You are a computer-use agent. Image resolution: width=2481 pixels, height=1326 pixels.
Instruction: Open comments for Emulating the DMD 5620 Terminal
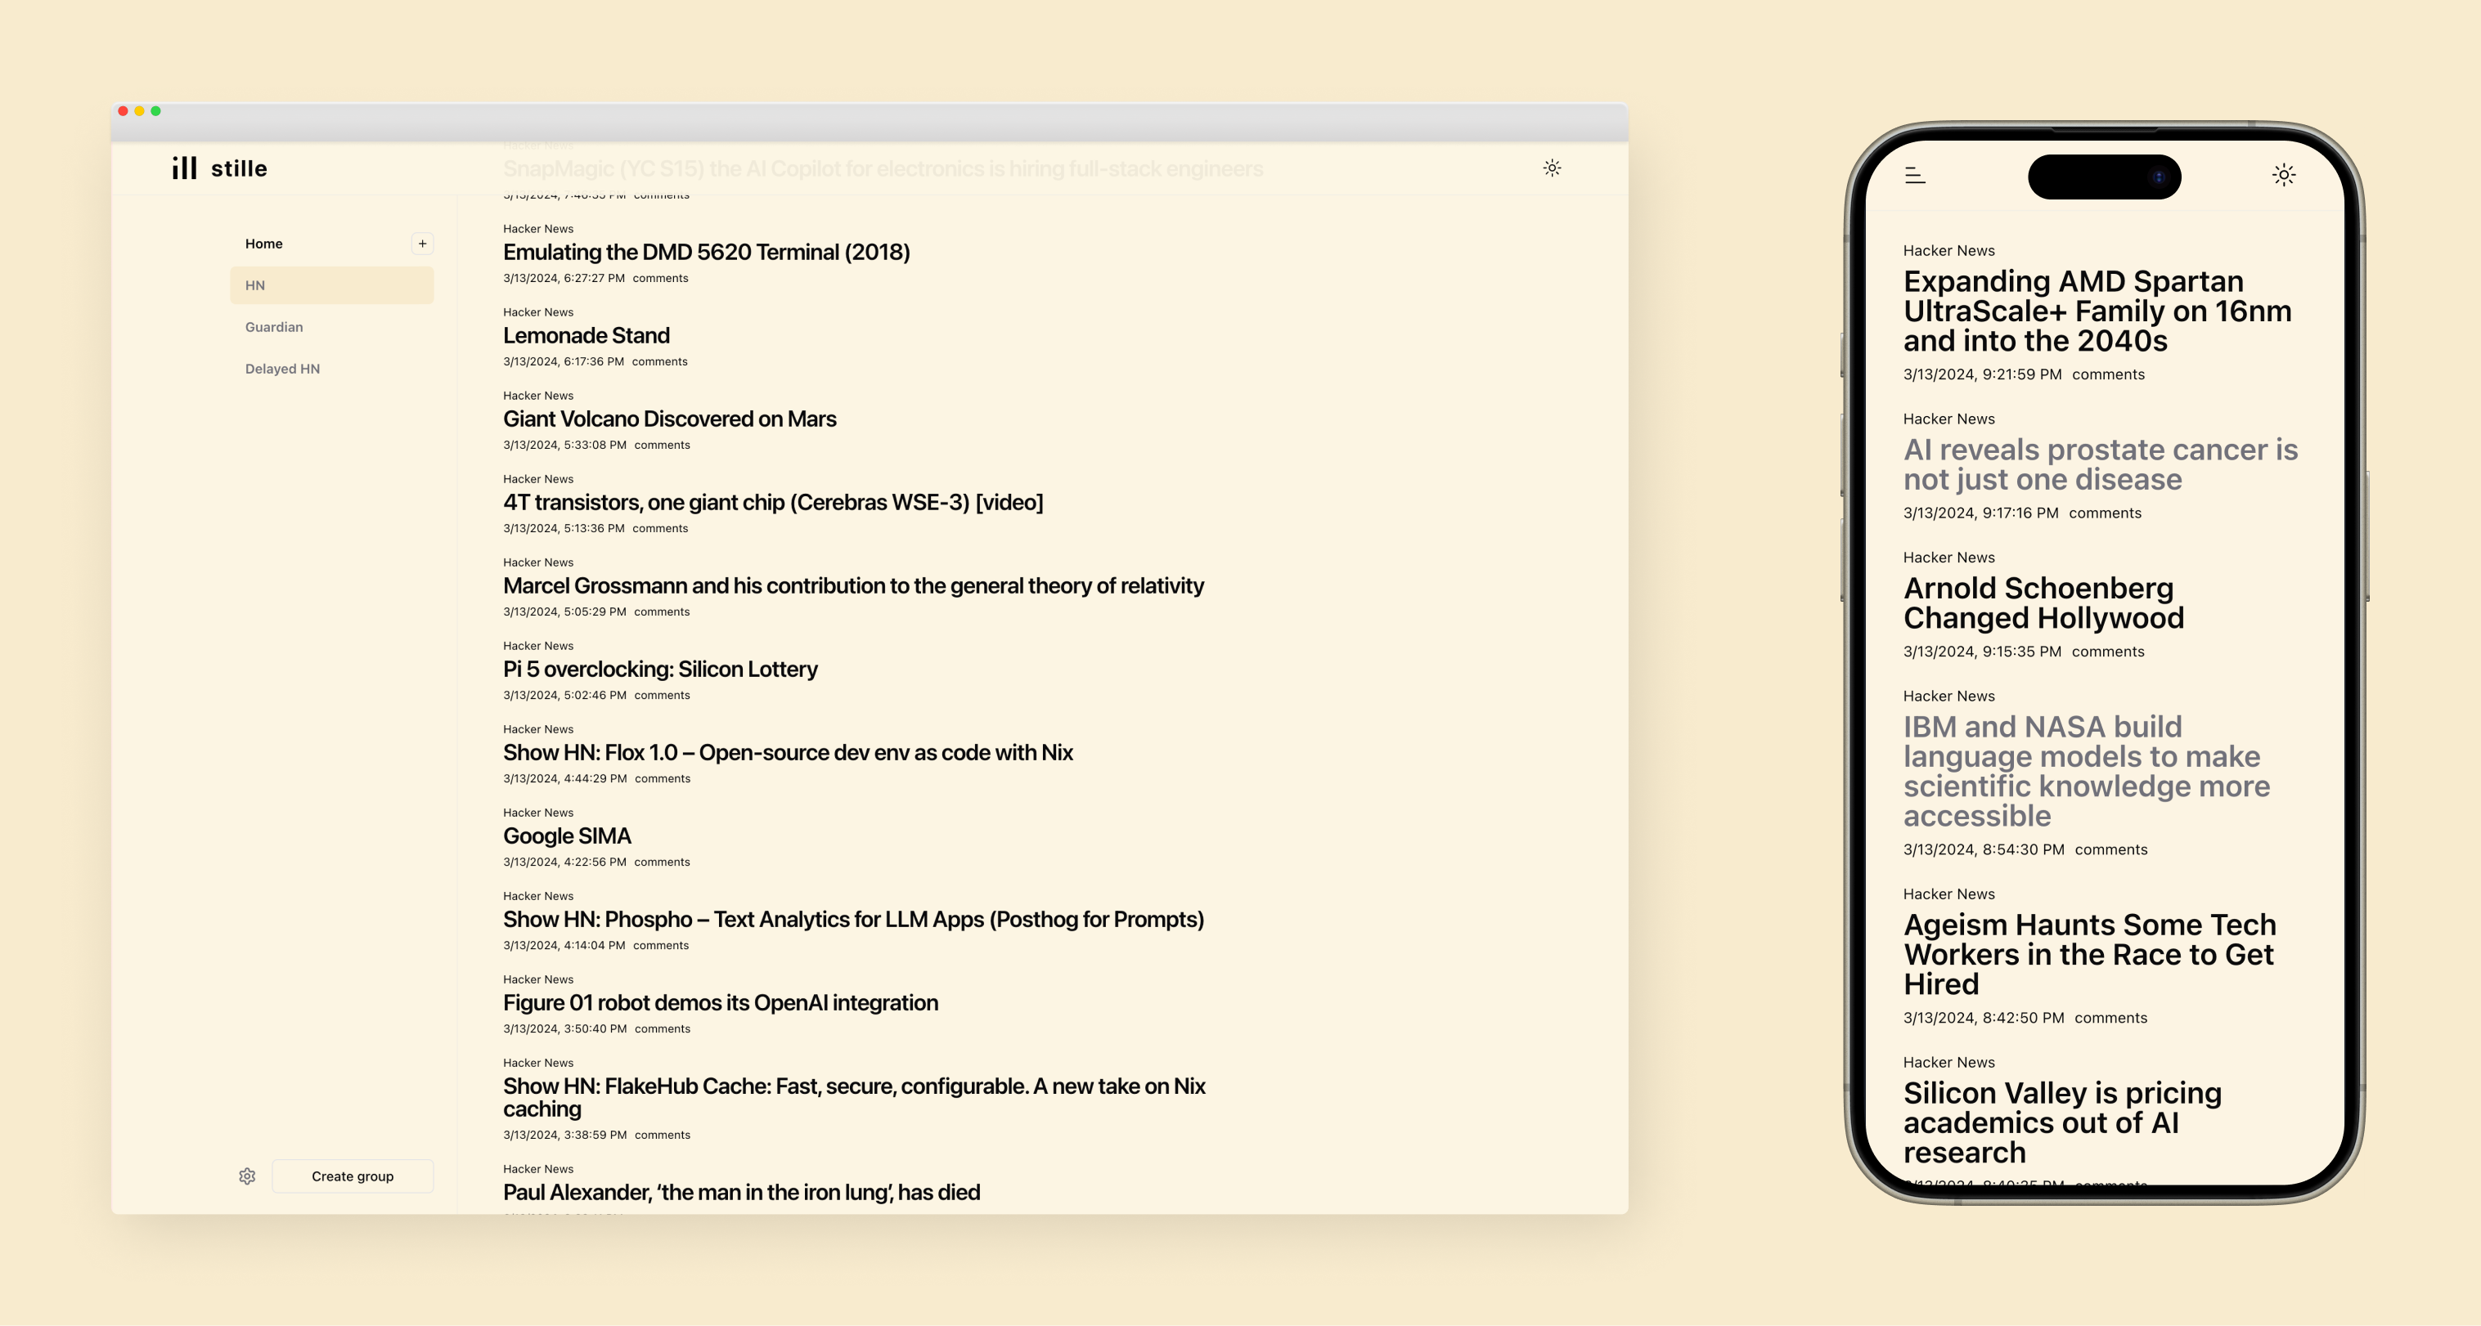[x=660, y=278]
